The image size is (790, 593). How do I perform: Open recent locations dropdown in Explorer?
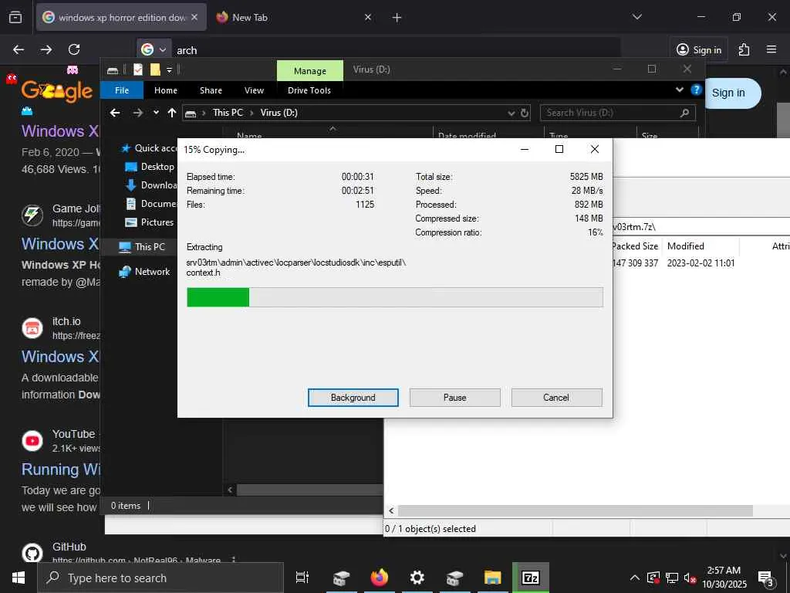(x=156, y=113)
